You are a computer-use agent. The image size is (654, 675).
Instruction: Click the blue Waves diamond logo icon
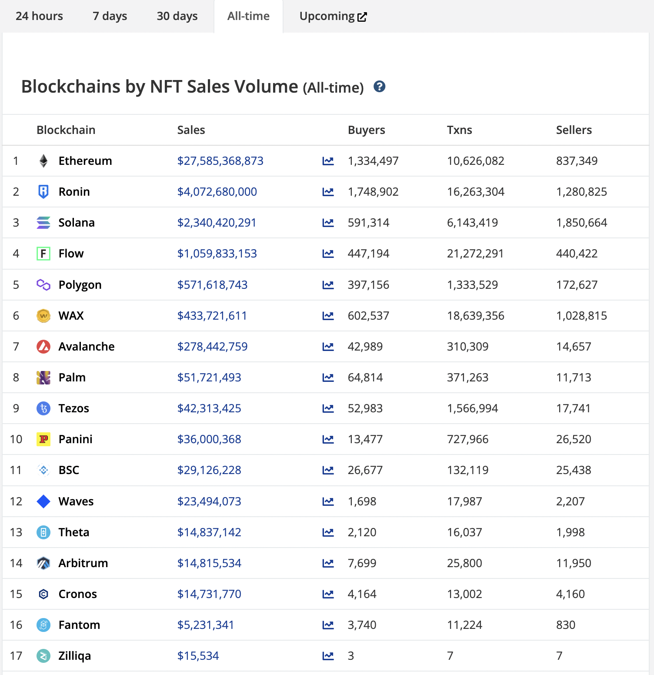point(43,501)
